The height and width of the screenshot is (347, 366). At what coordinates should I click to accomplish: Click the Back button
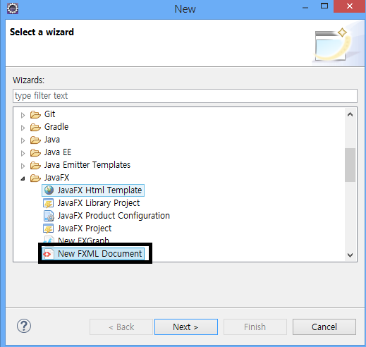pos(121,327)
